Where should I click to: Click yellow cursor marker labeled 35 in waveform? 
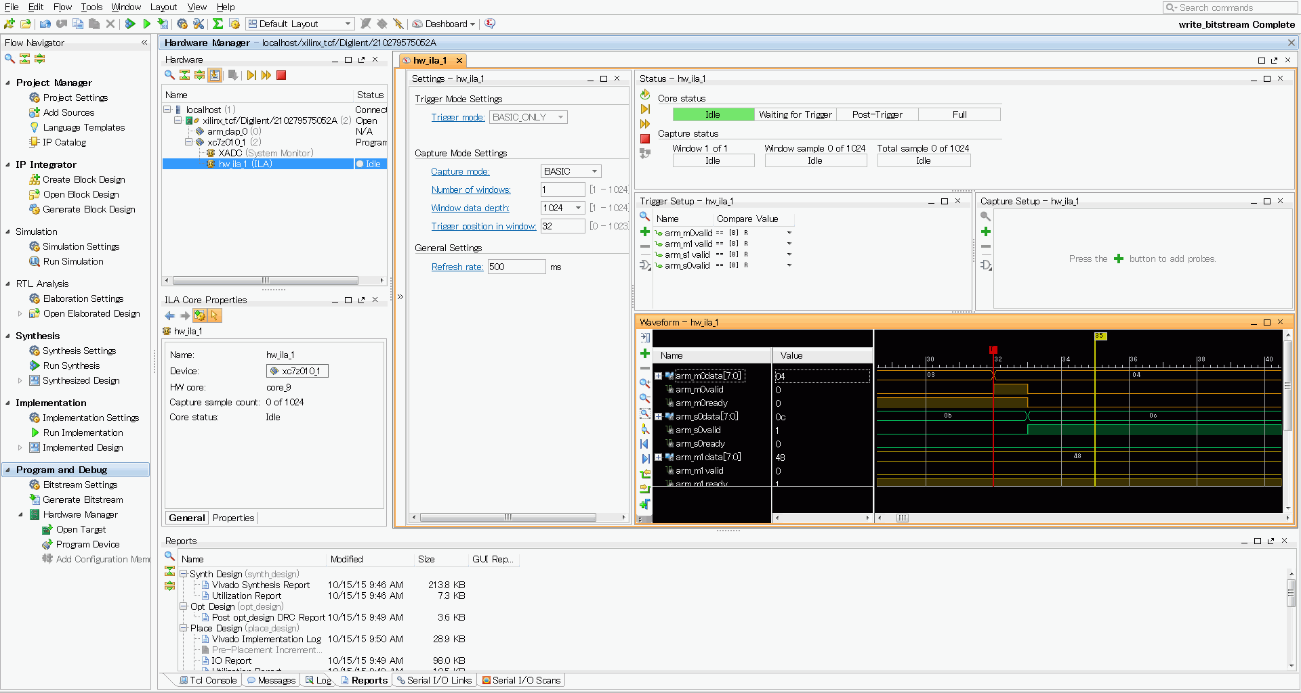point(1099,336)
